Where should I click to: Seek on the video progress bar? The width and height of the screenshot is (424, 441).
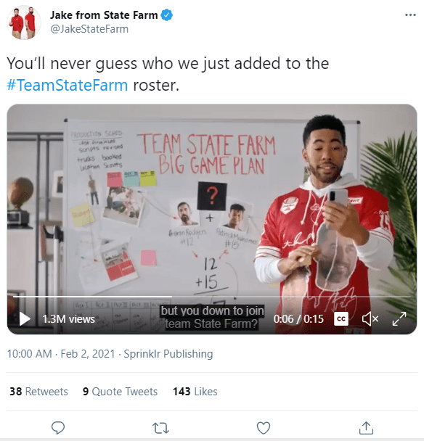(212, 297)
